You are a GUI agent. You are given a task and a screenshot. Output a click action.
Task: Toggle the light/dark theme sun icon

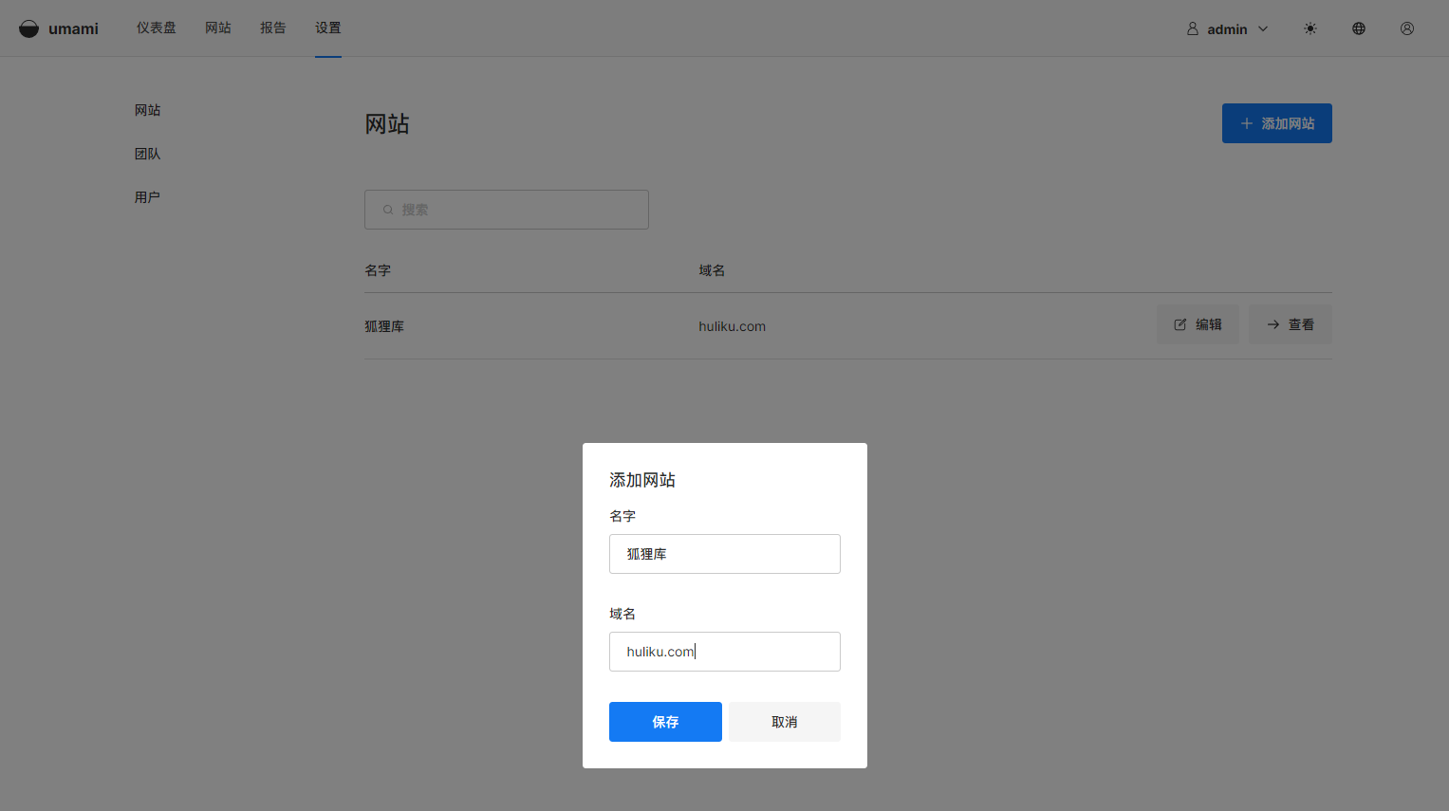tap(1310, 28)
